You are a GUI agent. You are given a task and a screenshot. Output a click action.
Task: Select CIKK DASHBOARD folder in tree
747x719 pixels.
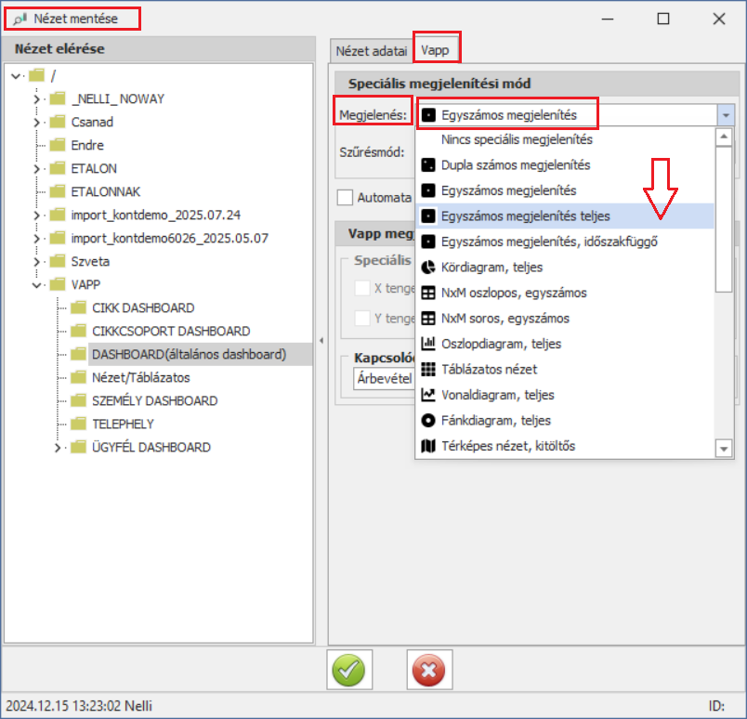tap(142, 307)
